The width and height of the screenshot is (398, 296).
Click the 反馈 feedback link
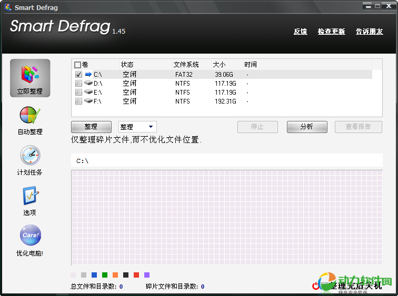[x=300, y=32]
